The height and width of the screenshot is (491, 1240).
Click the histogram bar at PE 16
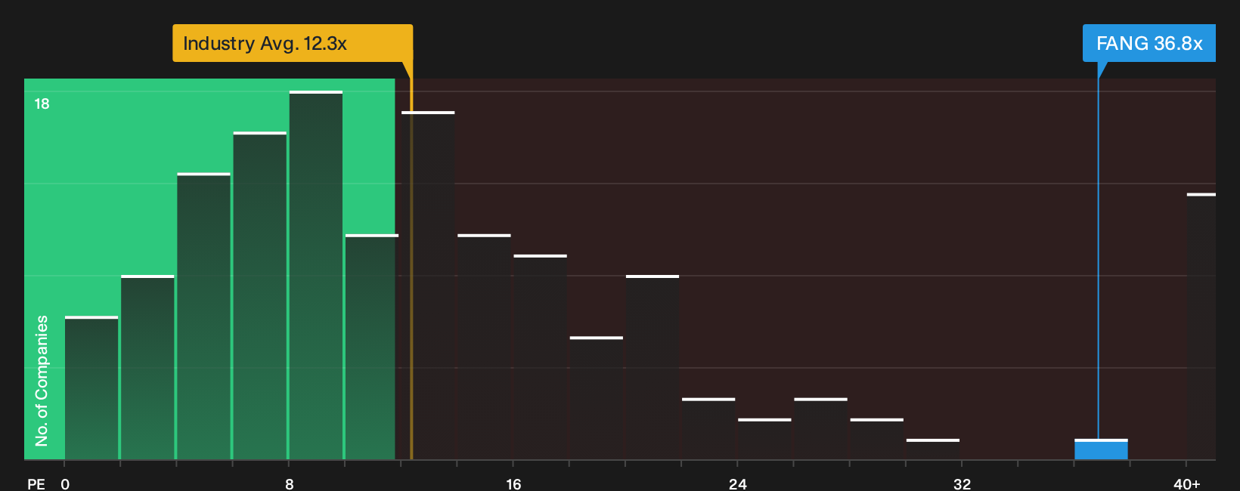point(540,357)
